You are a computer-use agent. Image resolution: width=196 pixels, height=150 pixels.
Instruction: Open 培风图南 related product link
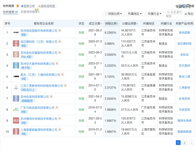point(184,33)
